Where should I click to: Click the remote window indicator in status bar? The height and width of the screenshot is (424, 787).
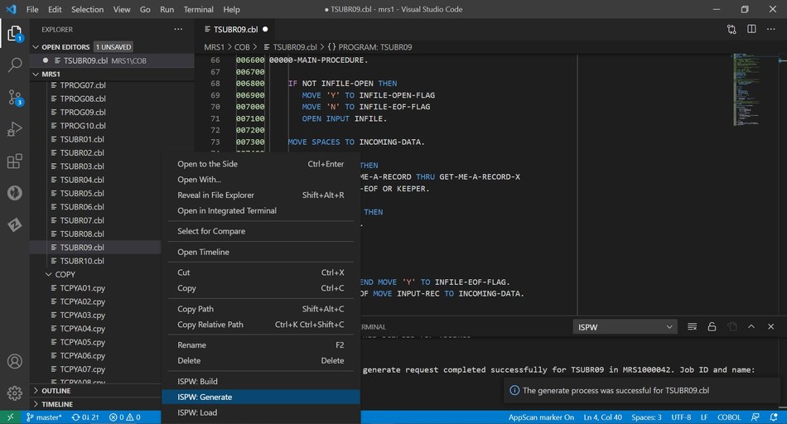(x=10, y=417)
